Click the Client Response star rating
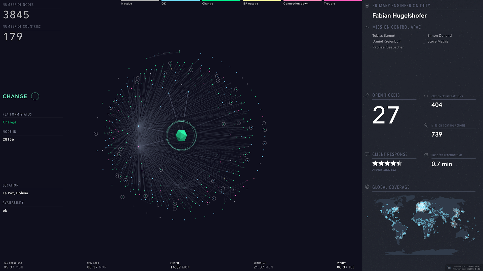 click(387, 164)
